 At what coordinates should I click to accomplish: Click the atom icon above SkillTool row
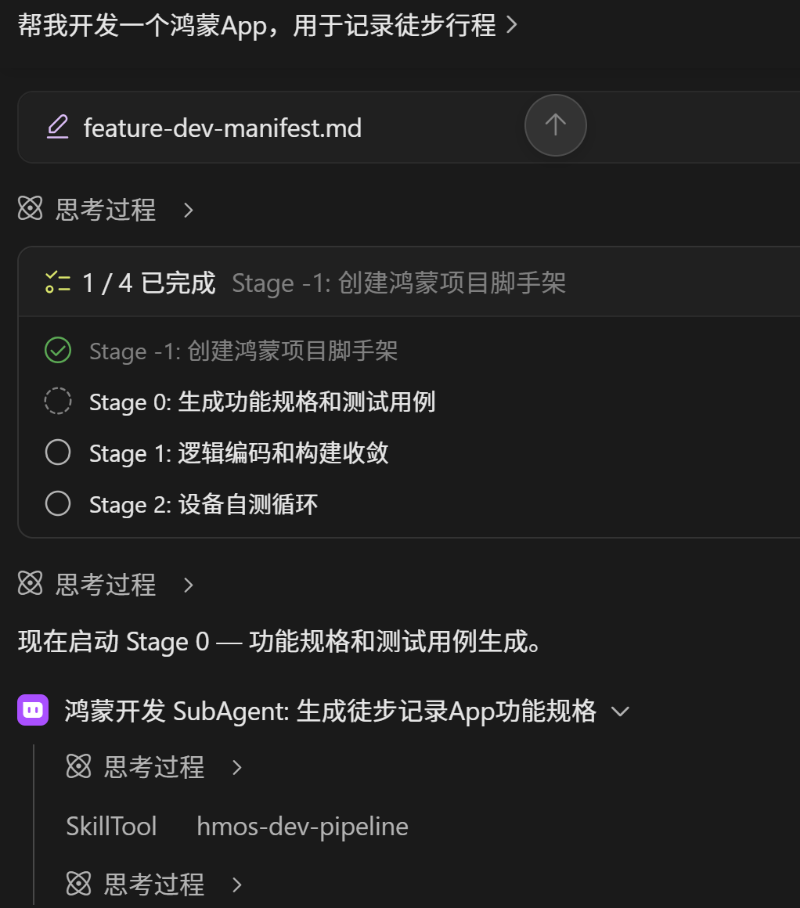point(79,766)
